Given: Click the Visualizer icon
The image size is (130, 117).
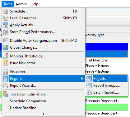Looking at the screenshot, I should (x=6, y=72).
